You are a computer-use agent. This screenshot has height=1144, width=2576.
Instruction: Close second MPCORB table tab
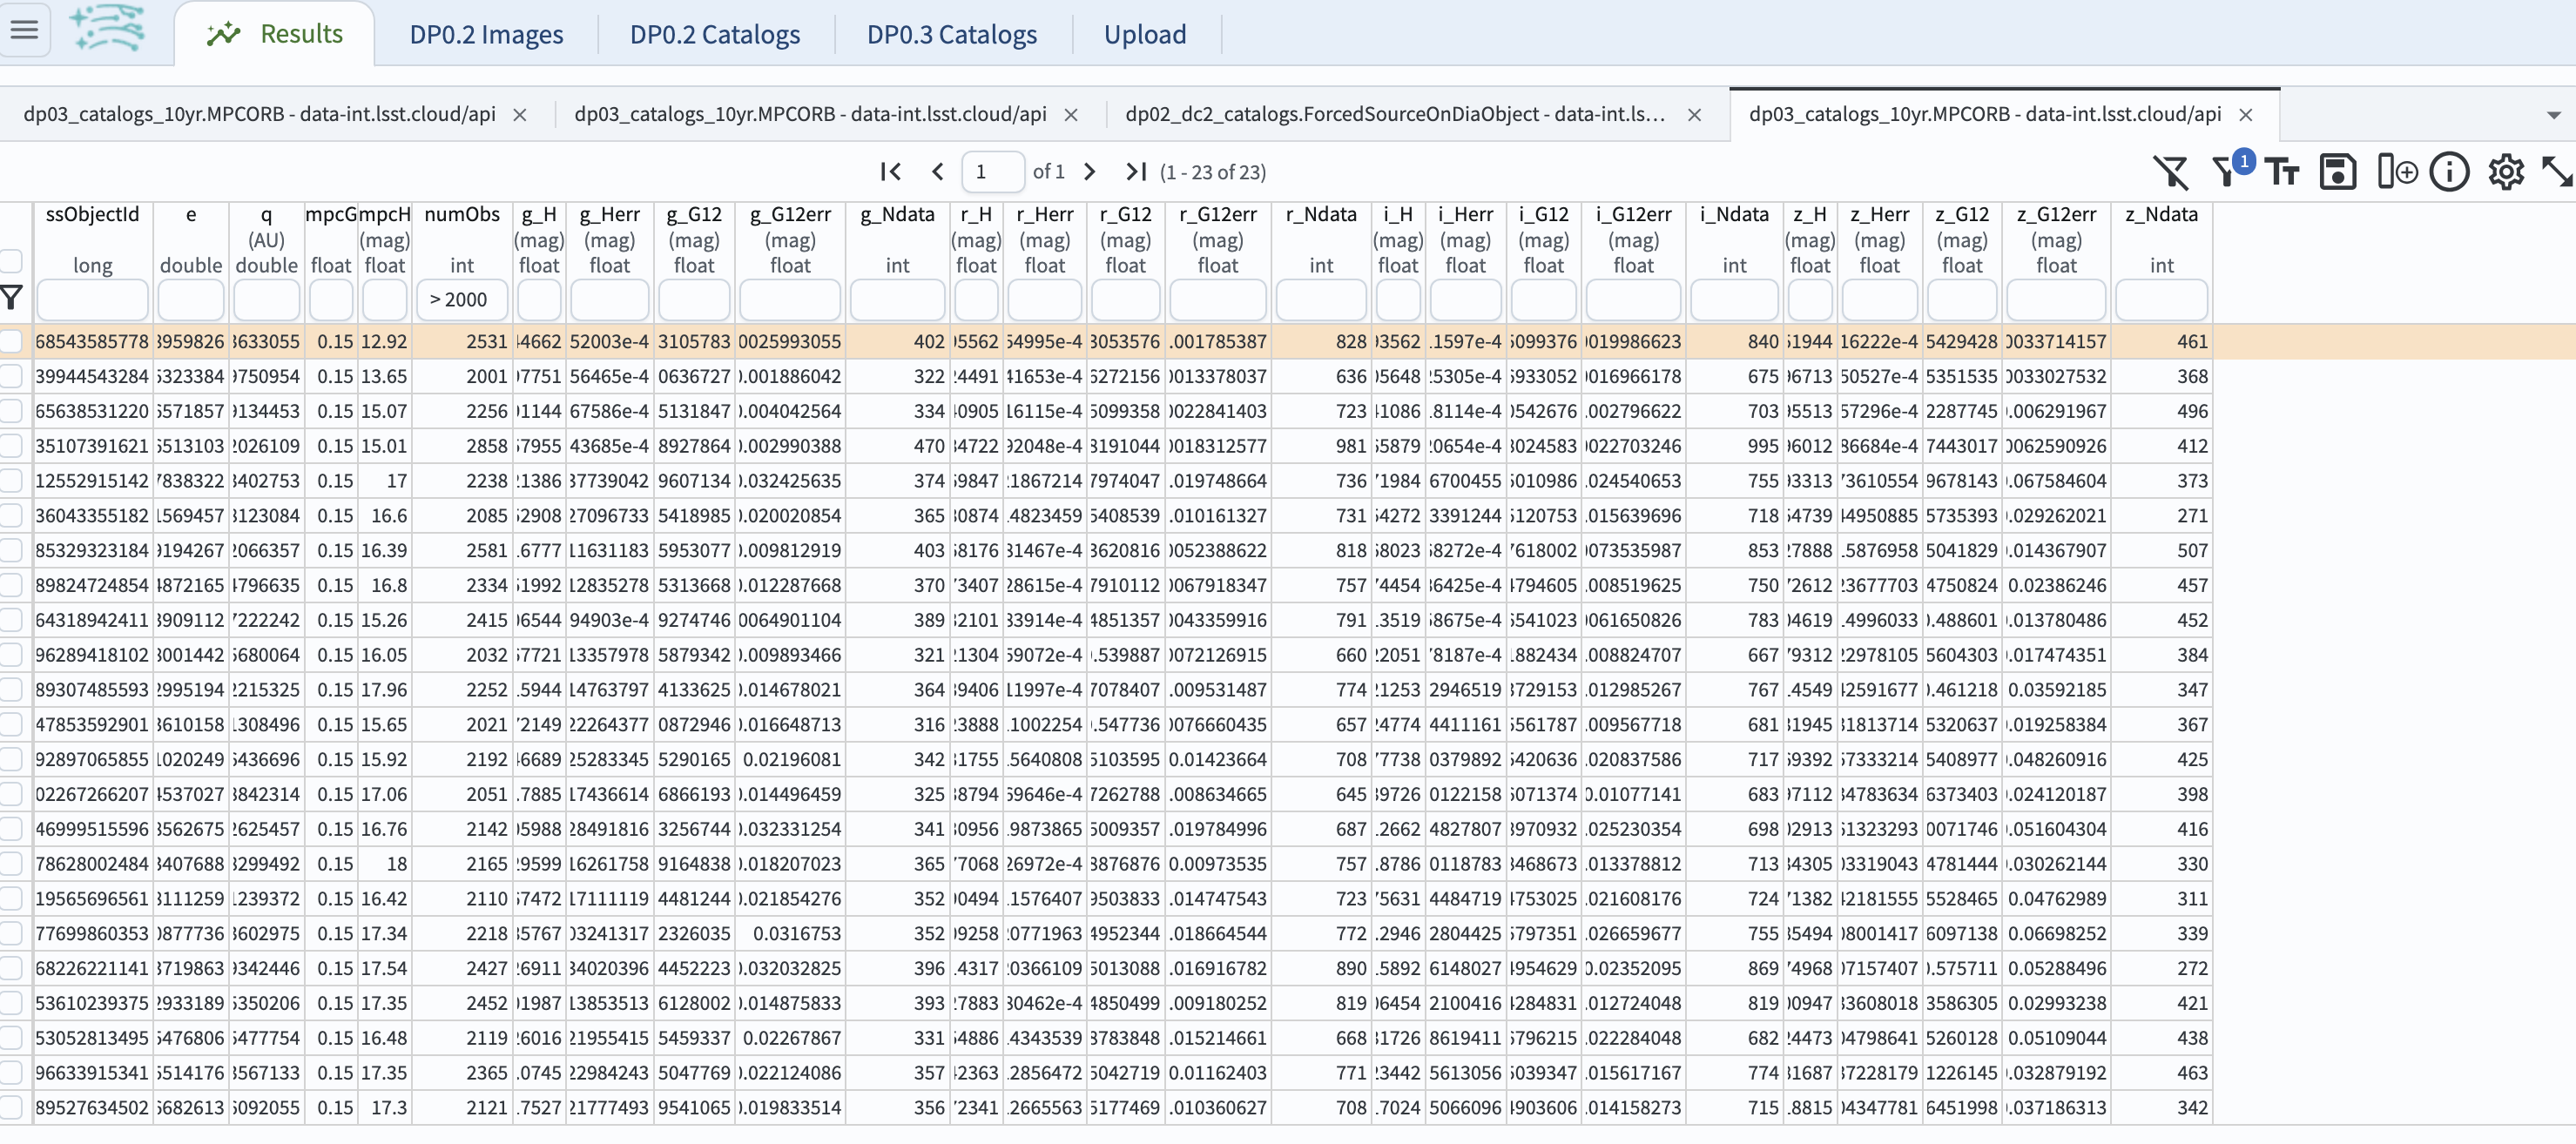1071,115
